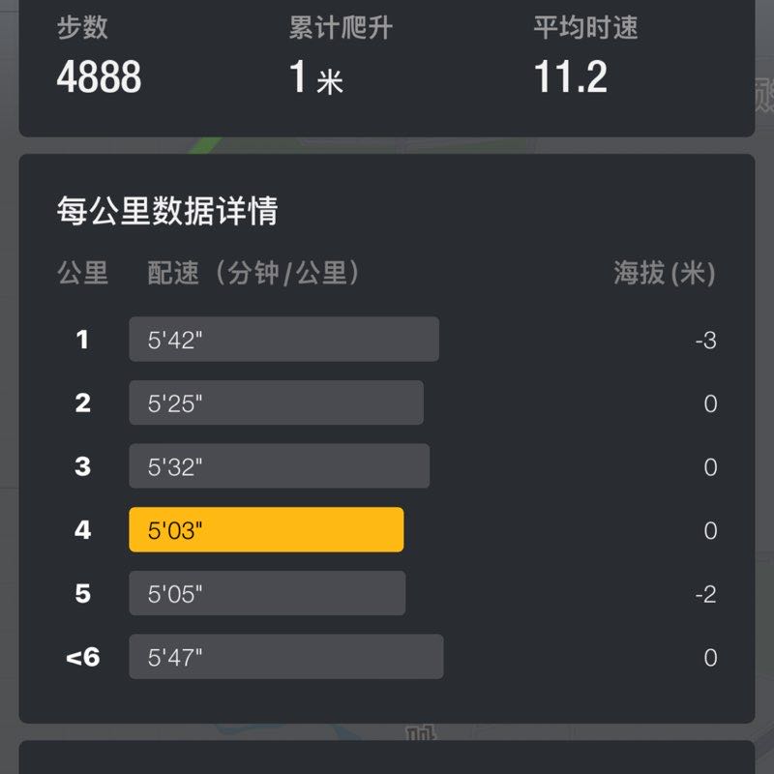774x774 pixels.
Task: Open the 每公里数据详情 section header
Action: (x=166, y=210)
